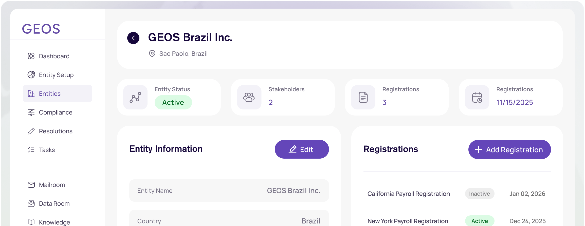Click the GEOS logo
Viewport: 585px width, 226px height.
coord(41,29)
